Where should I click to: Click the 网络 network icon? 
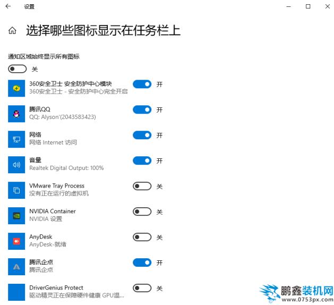(16, 139)
